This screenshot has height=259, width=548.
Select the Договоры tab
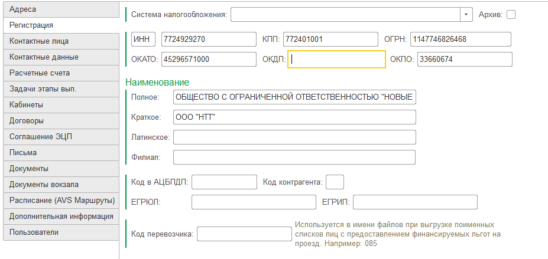(x=59, y=121)
